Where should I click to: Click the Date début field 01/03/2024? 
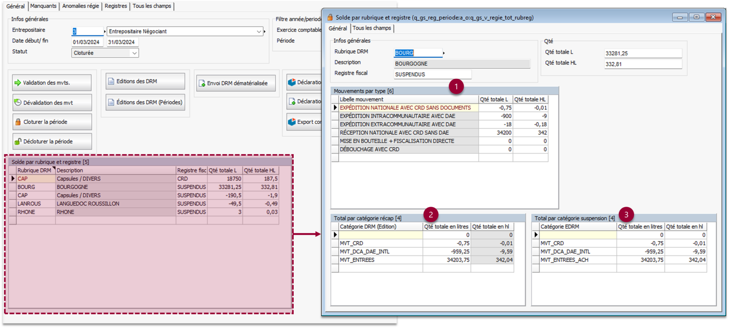point(86,42)
